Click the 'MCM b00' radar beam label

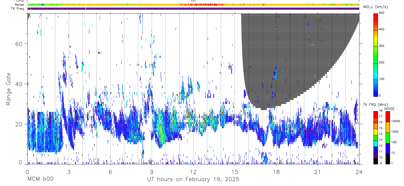point(40,179)
